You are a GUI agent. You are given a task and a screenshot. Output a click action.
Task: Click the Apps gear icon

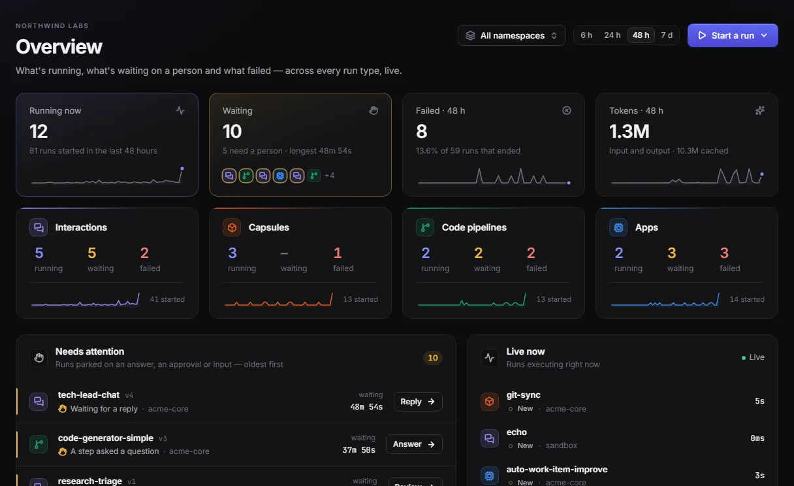tap(618, 227)
